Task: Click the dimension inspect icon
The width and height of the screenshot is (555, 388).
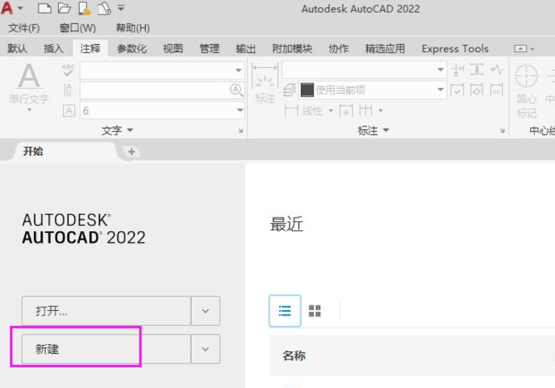Action: coord(457,90)
